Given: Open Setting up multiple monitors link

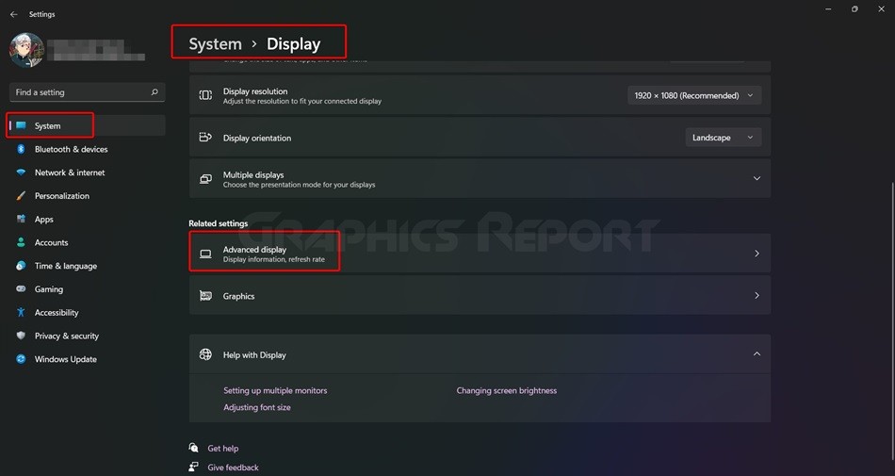Looking at the screenshot, I should point(275,390).
